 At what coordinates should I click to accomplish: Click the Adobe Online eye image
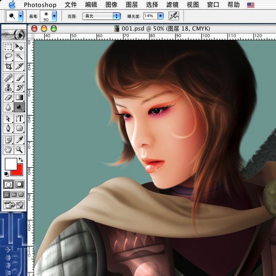(x=14, y=34)
